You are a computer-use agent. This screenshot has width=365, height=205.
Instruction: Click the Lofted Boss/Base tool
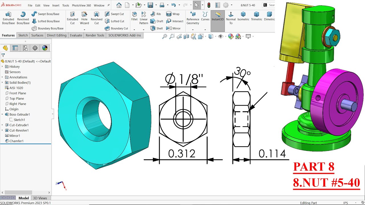click(46, 21)
